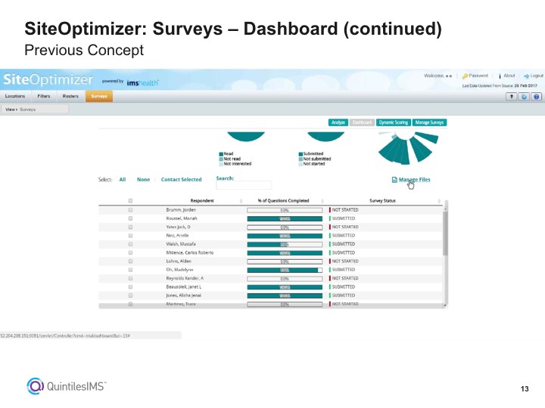Sort by % of Questions Completed arrows
Screen dimensions: 545x408
click(x=322, y=201)
